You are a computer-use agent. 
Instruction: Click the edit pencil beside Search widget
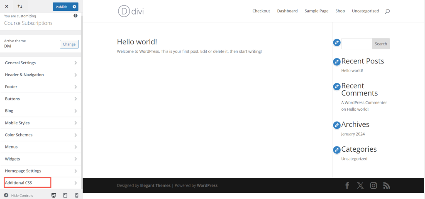[337, 43]
